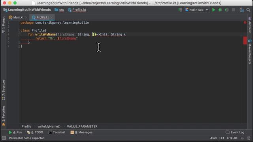This screenshot has width=253, height=142.
Task: Click the package declaration line
Action: point(55,22)
